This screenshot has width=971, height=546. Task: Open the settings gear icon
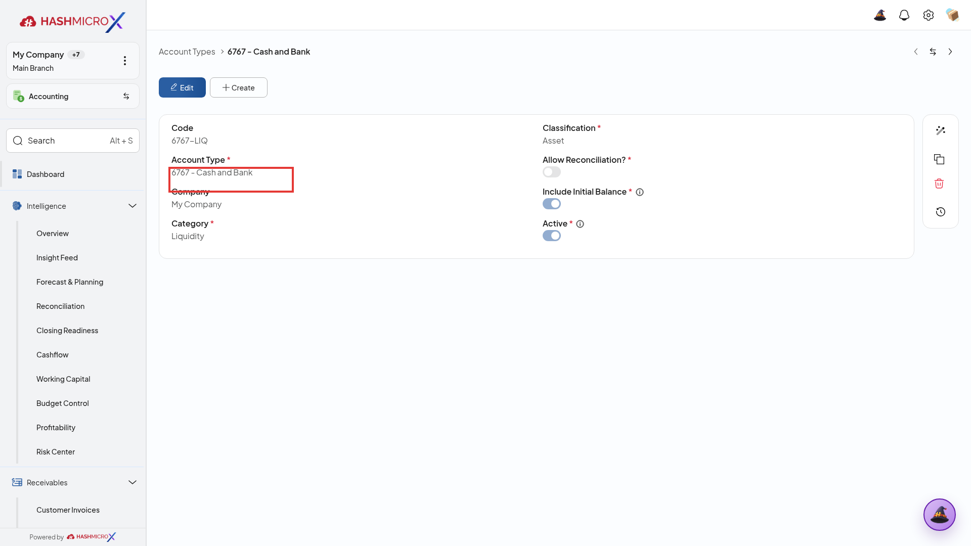929,15
